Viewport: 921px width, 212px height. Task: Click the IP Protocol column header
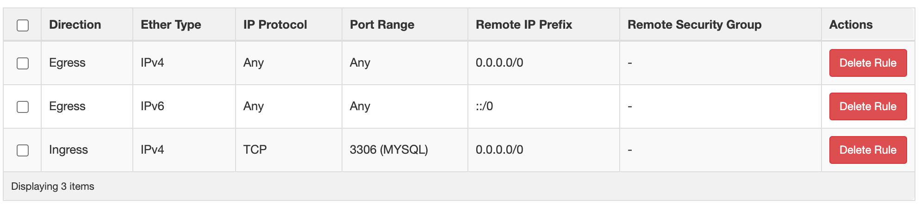(x=275, y=25)
